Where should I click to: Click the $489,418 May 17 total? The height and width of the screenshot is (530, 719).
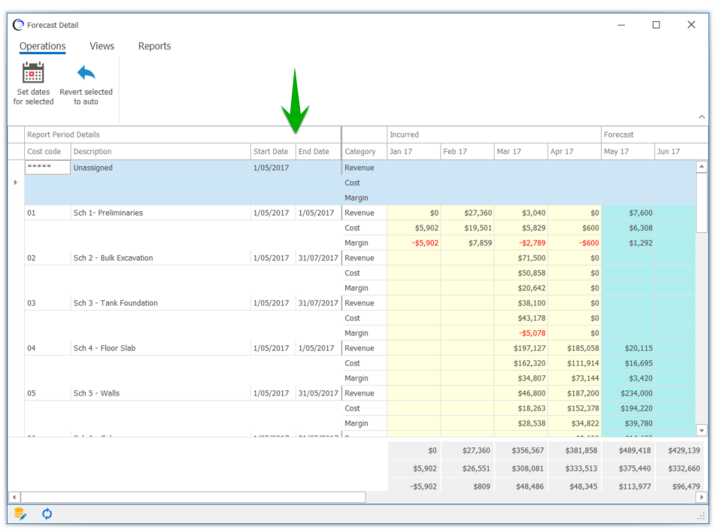pyautogui.click(x=628, y=450)
